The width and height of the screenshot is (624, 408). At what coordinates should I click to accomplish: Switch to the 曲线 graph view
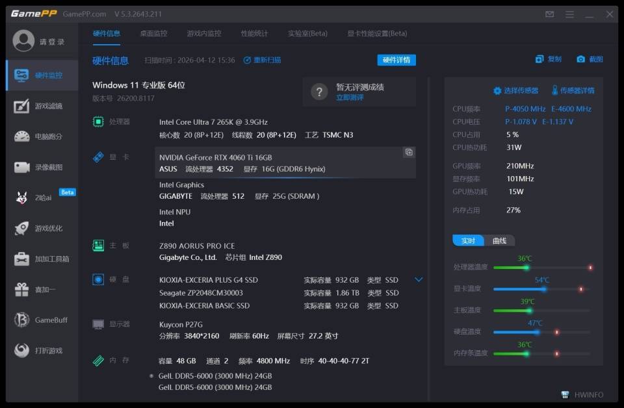(x=499, y=240)
